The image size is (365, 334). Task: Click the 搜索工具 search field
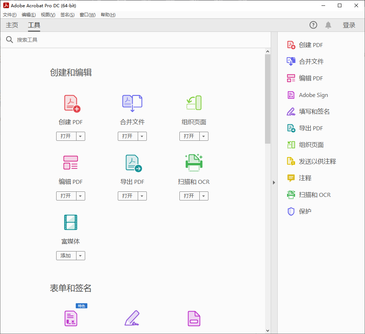(138, 40)
